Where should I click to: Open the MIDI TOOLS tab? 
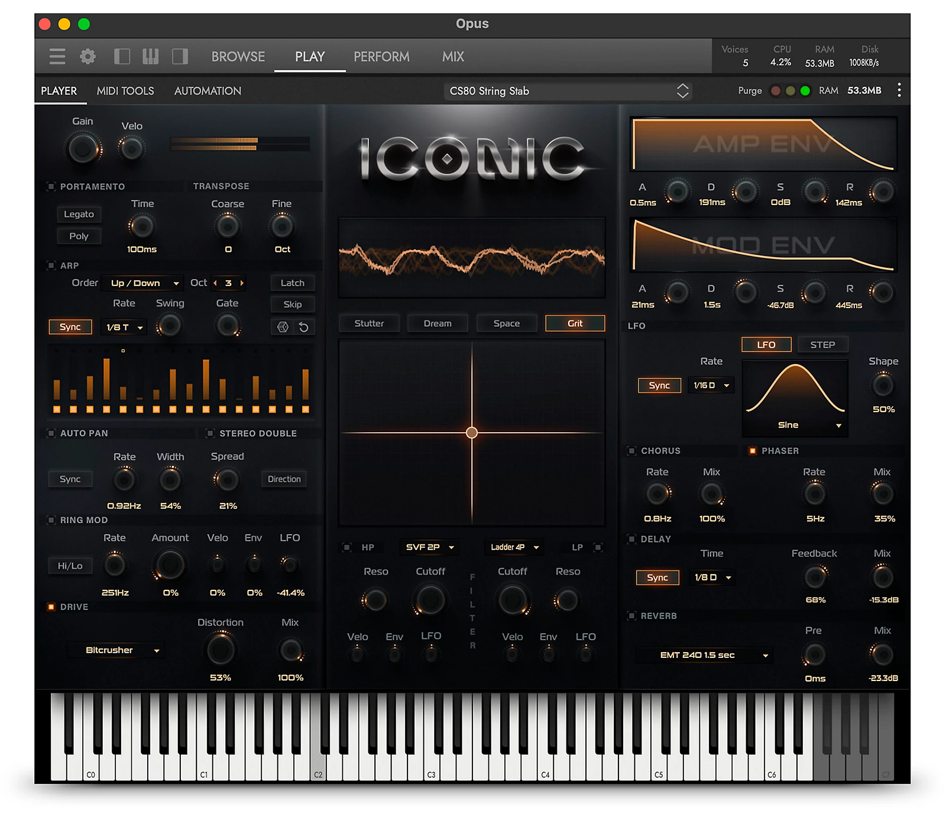(125, 91)
